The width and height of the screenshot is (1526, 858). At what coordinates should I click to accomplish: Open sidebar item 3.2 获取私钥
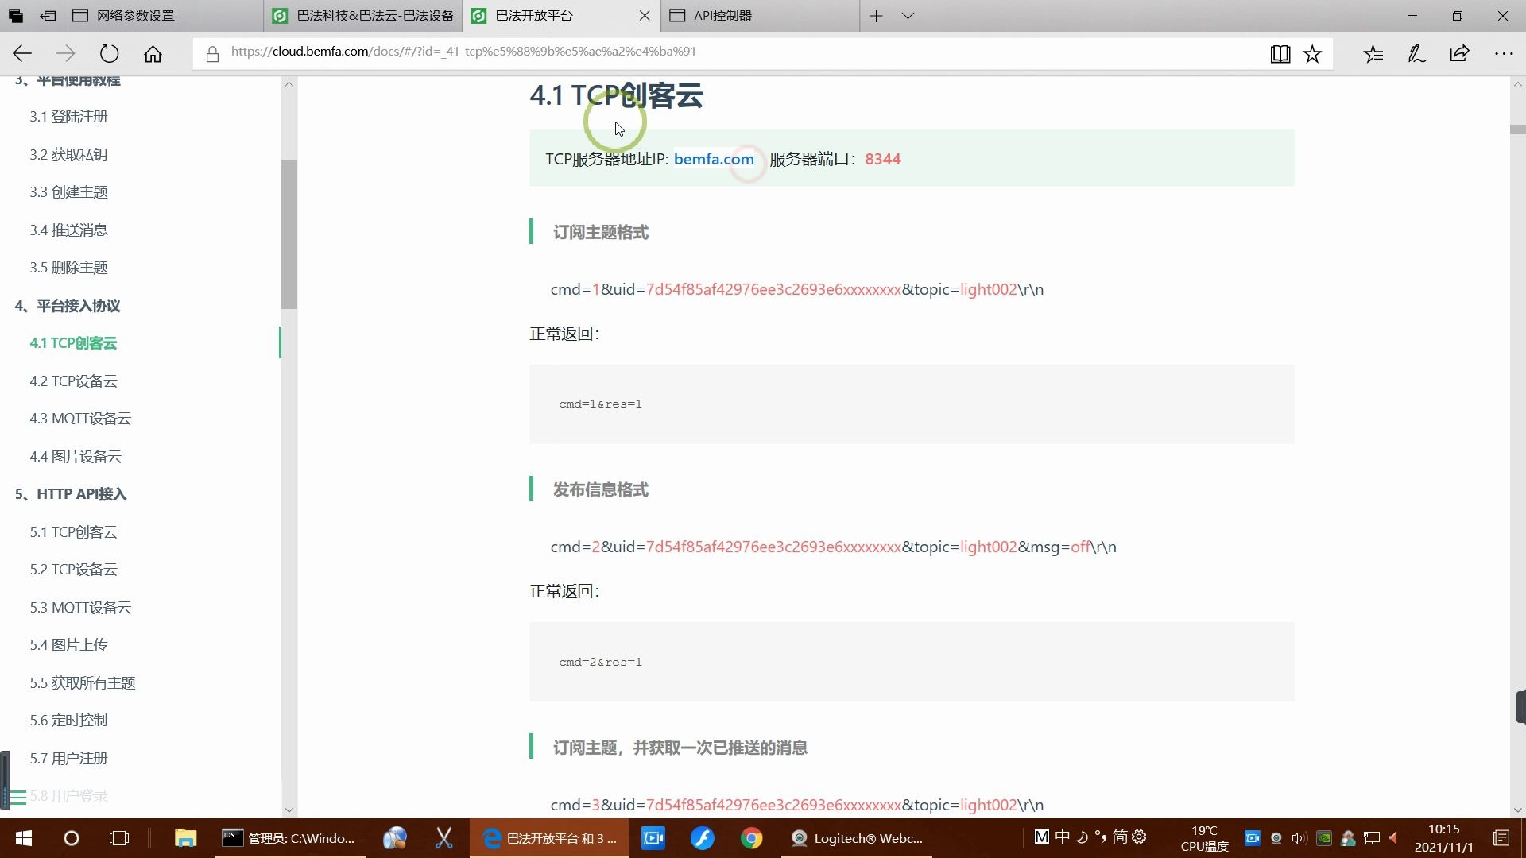pos(68,155)
